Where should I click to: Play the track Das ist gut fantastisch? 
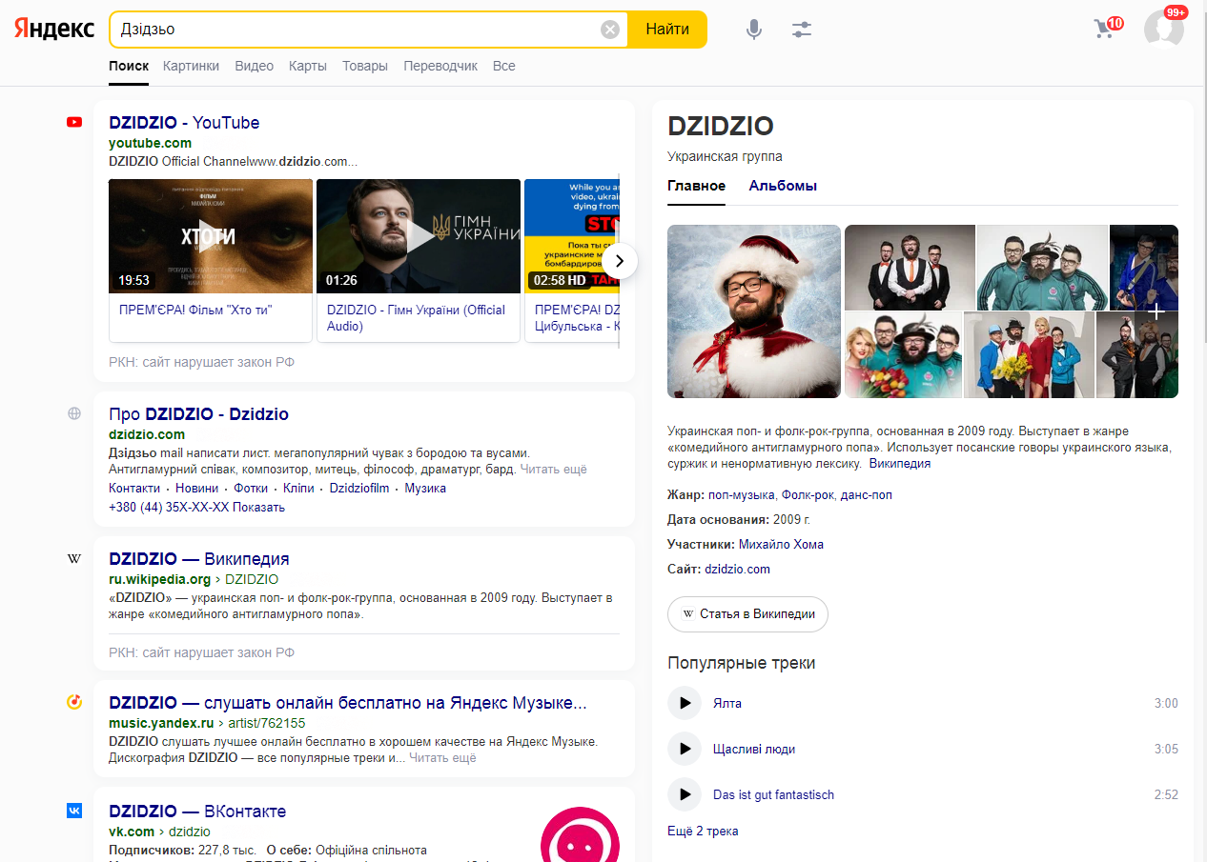tap(685, 794)
